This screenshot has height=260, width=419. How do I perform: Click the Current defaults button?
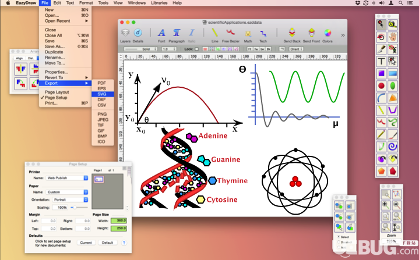(86, 243)
